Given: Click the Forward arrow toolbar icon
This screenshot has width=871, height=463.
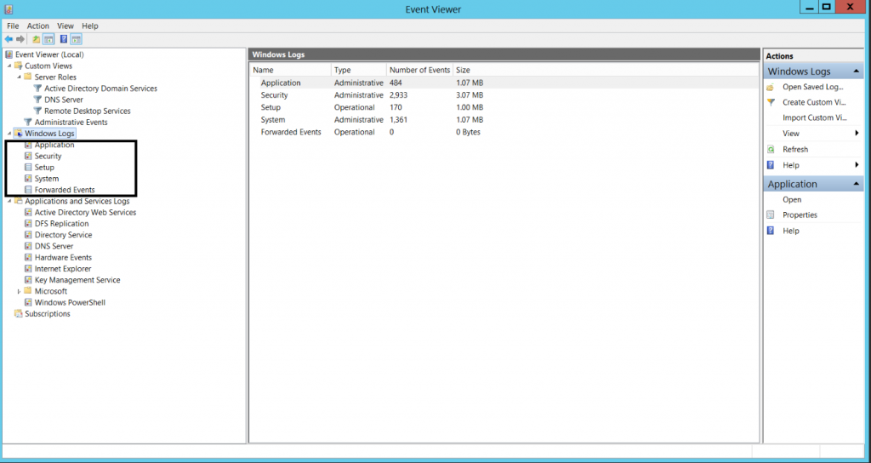Looking at the screenshot, I should 20,39.
